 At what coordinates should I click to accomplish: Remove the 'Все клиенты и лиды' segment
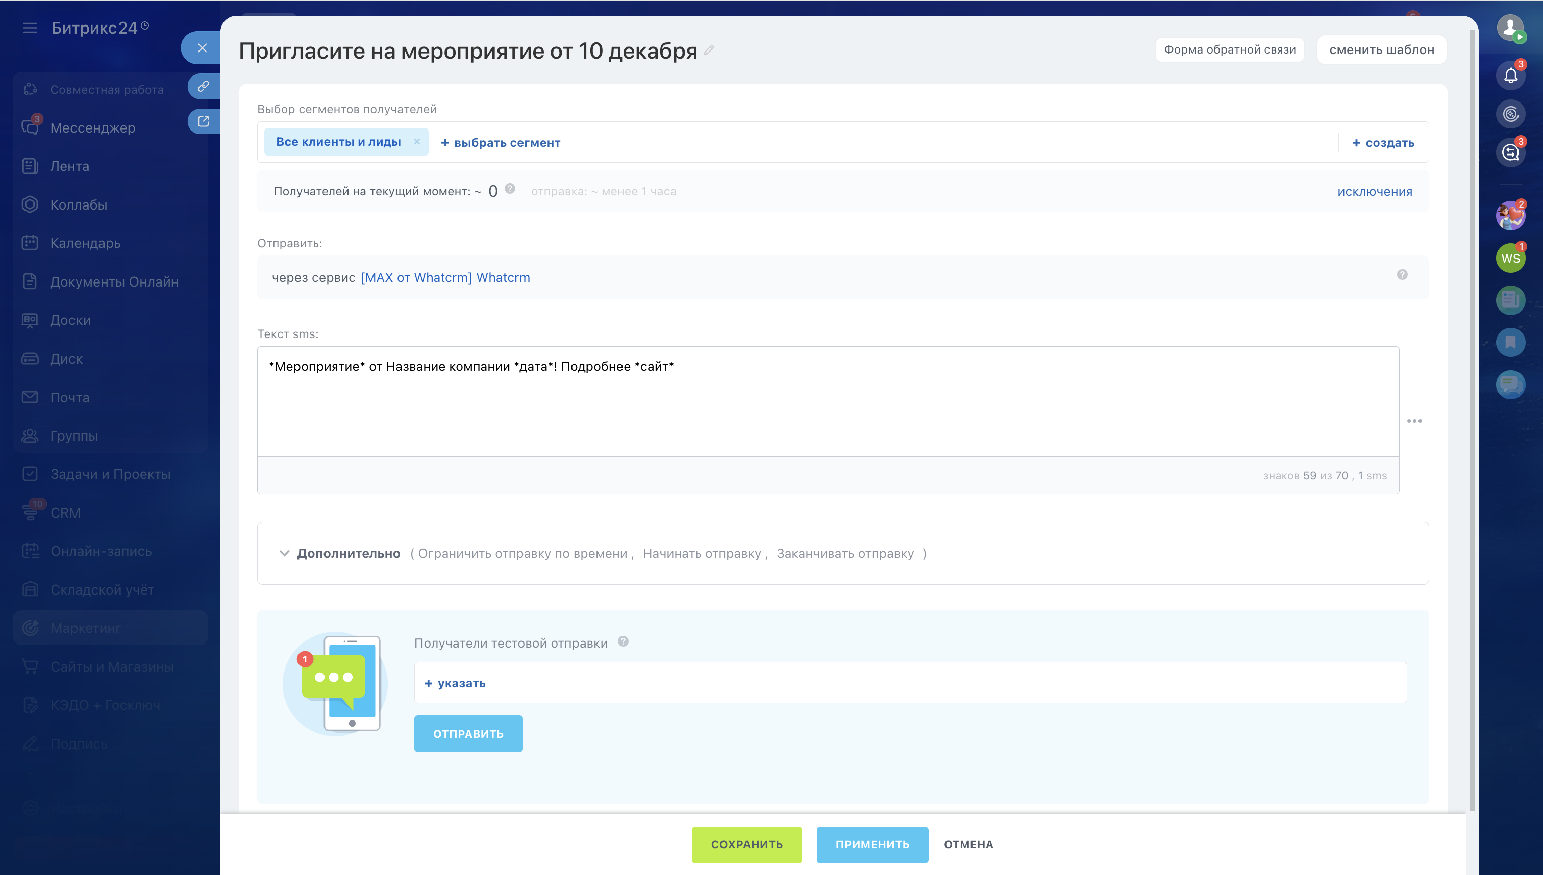[x=417, y=142]
